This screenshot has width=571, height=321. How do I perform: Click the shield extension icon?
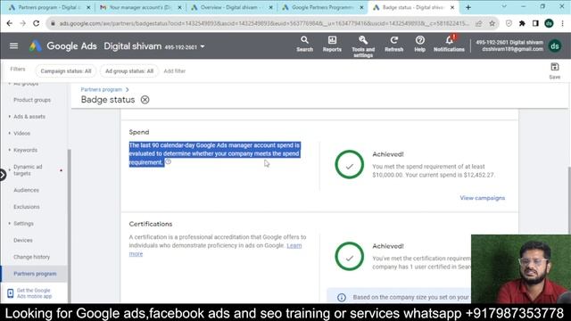click(509, 23)
